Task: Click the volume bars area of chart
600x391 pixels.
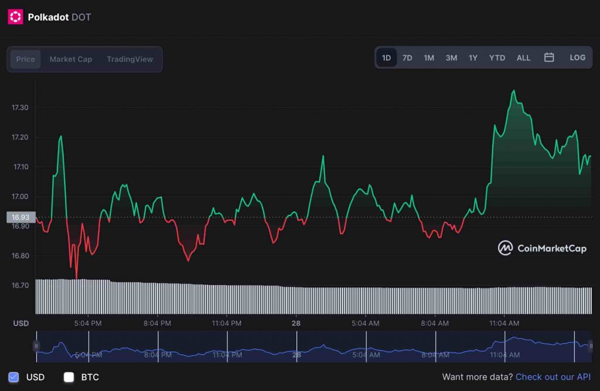Action: point(314,297)
